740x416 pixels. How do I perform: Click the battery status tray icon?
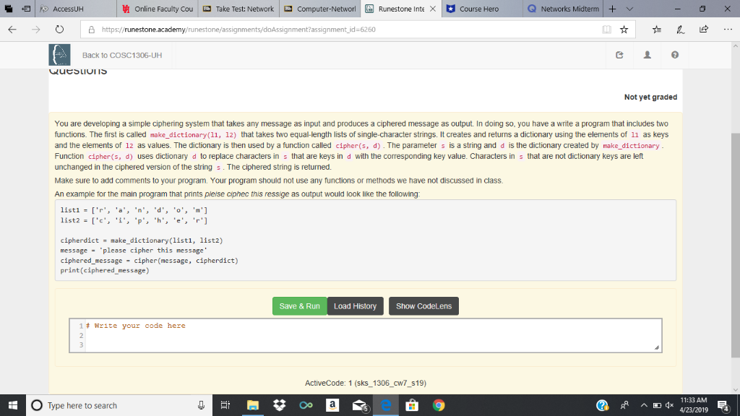pyautogui.click(x=657, y=405)
